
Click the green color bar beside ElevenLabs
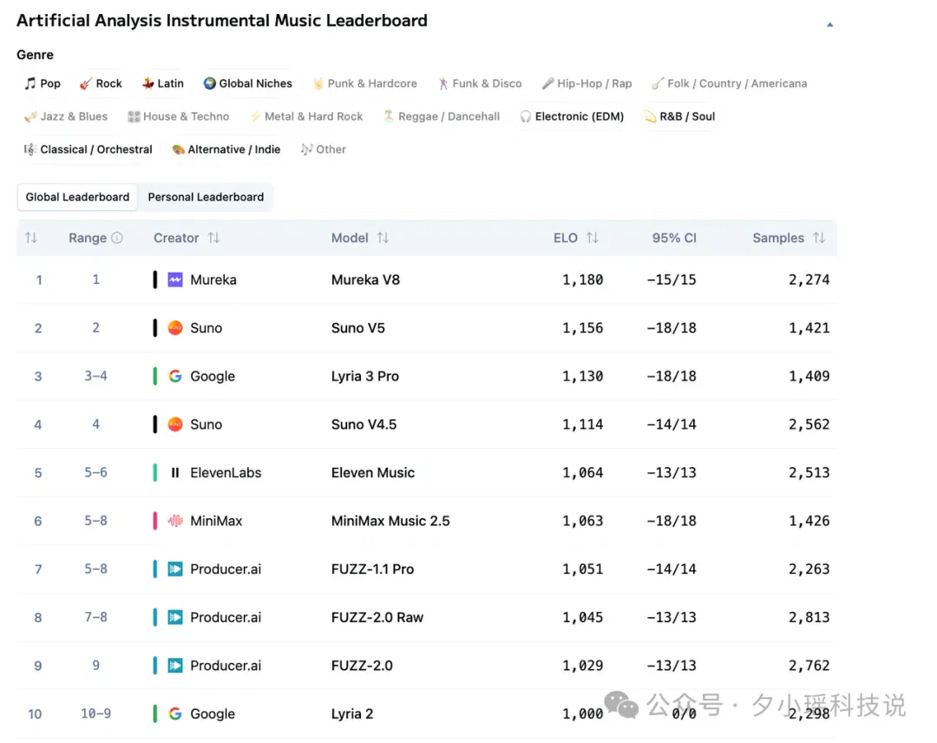point(154,473)
